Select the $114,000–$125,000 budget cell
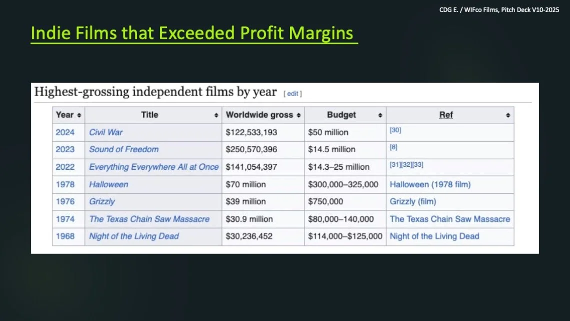570x321 pixels. 345,236
